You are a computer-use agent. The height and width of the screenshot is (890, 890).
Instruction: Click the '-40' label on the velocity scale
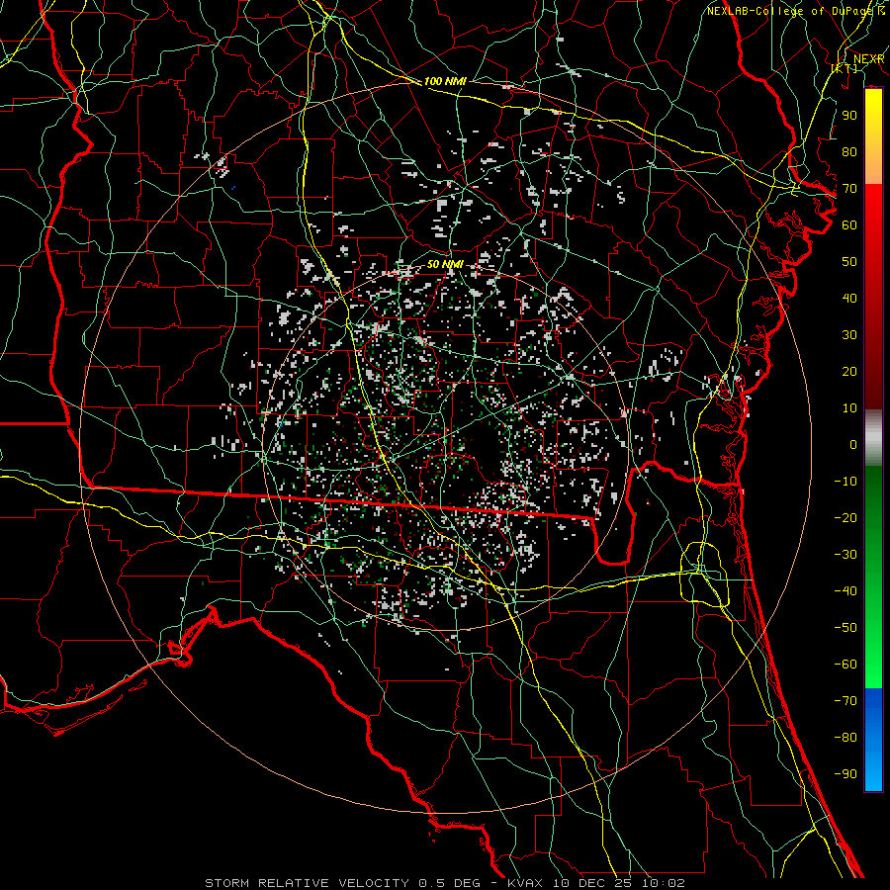(x=845, y=591)
